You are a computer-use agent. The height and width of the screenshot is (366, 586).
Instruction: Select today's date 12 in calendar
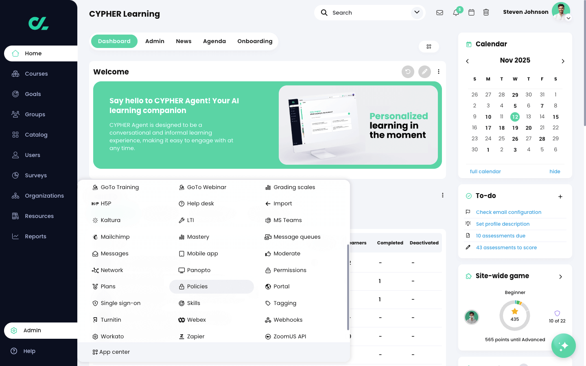click(x=515, y=117)
